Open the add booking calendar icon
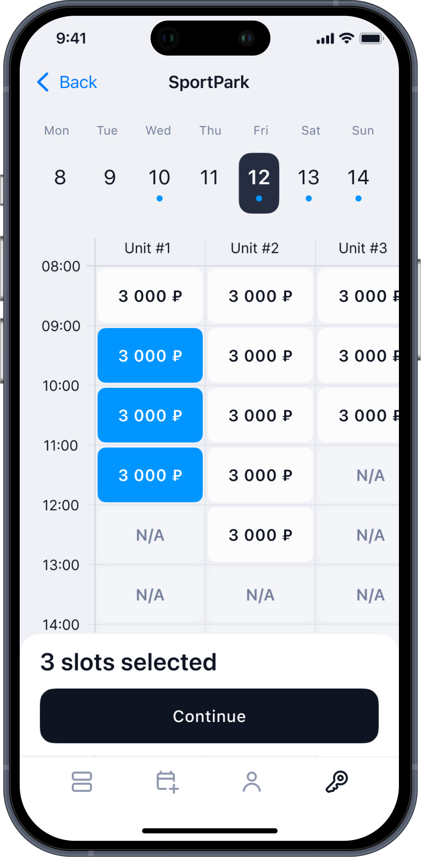The height and width of the screenshot is (857, 421). [167, 782]
